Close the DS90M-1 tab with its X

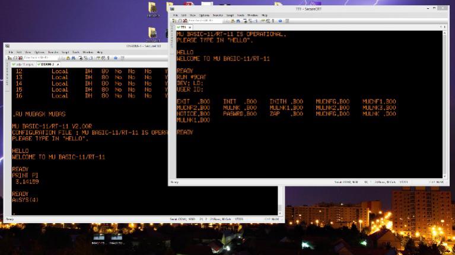pos(58,64)
